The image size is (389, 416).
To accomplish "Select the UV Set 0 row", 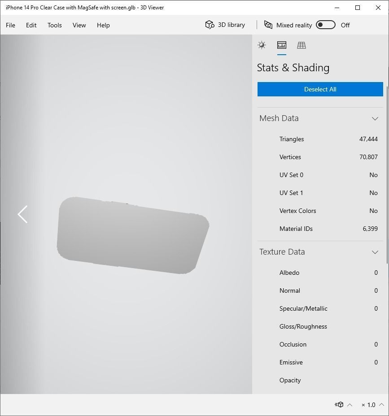I will (320, 175).
